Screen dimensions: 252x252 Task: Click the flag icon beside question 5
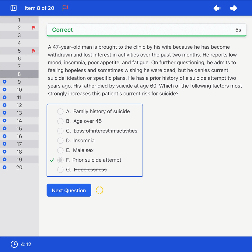point(33,51)
